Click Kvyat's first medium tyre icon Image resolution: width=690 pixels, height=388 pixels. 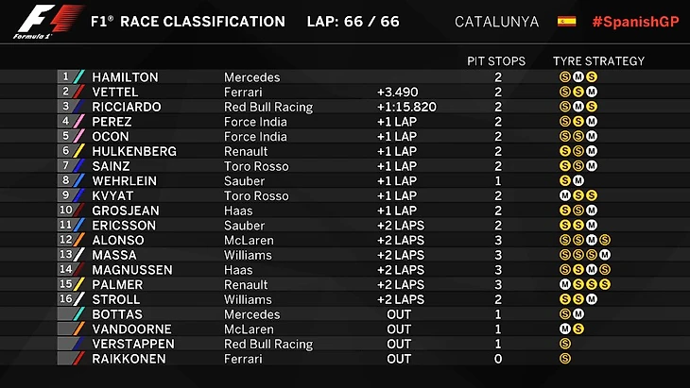565,195
